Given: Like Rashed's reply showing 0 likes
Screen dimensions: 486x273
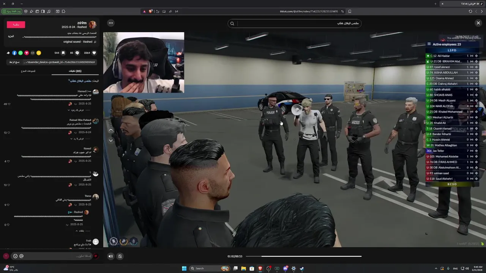Looking at the screenshot, I should coord(9,225).
